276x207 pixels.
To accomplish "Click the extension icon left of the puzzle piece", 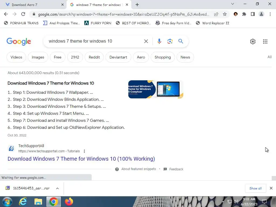I will [236, 14].
